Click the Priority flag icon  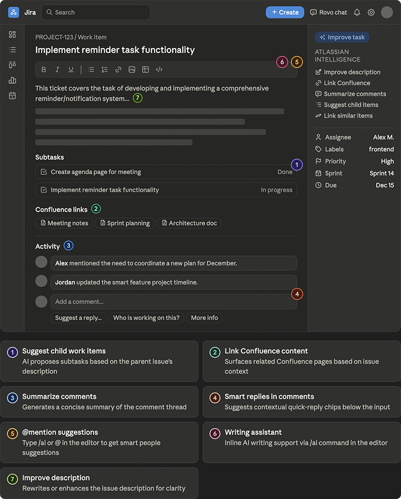[x=318, y=161]
